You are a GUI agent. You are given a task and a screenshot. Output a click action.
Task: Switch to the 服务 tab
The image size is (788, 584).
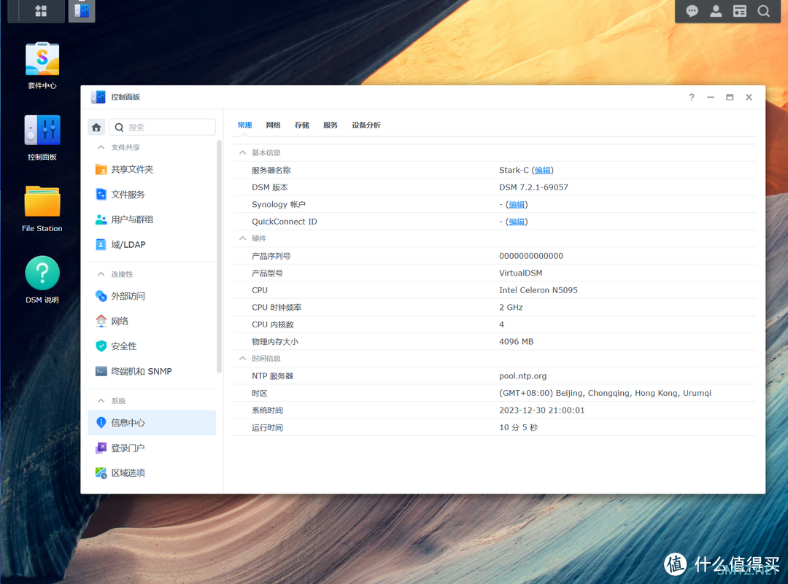point(331,125)
